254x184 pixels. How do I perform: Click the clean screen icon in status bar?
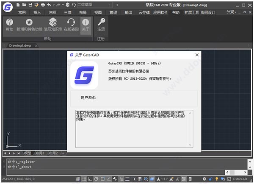pyautogui.click(x=229, y=179)
